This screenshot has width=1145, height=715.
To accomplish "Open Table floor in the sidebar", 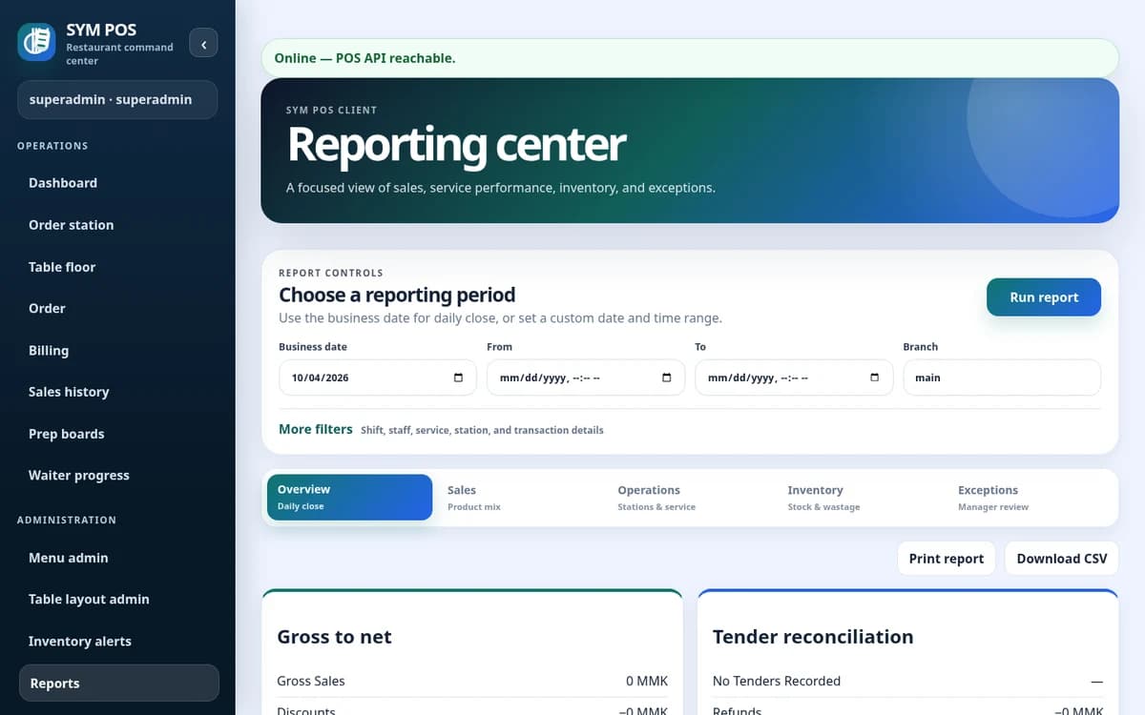I will (119, 267).
